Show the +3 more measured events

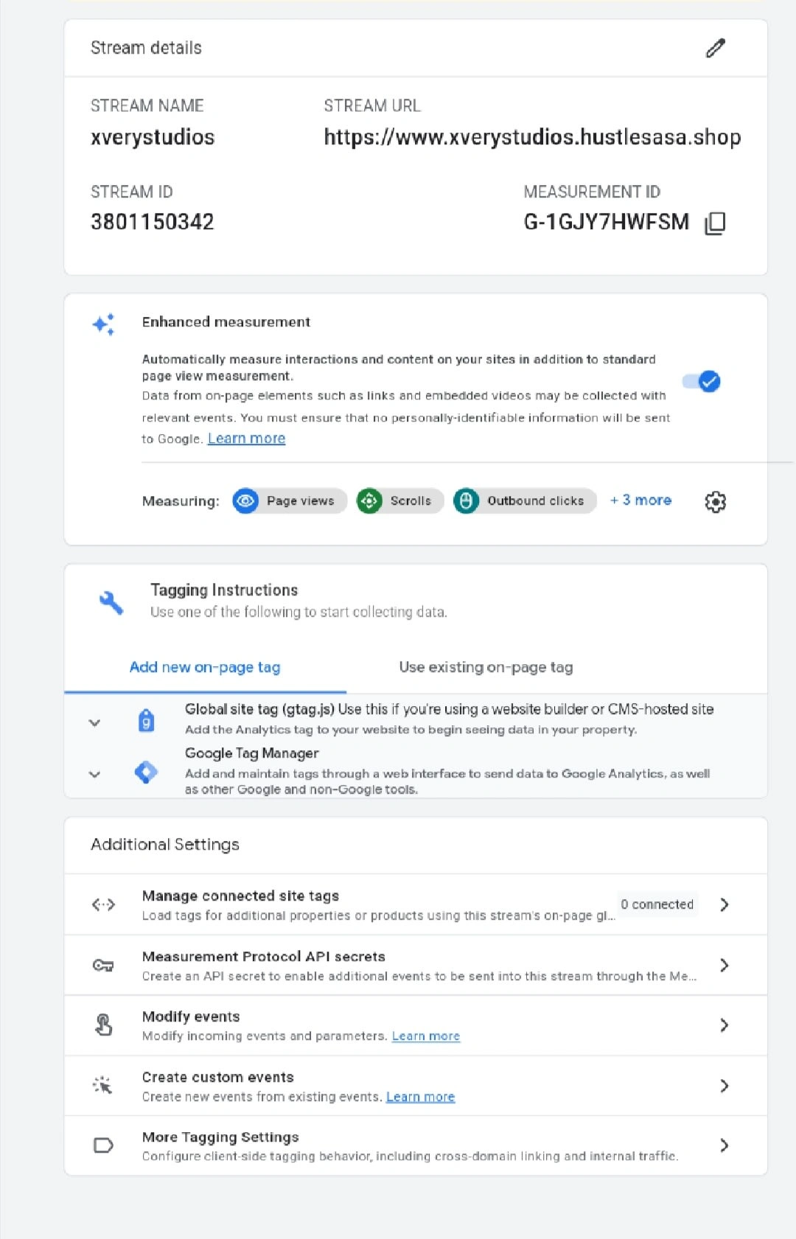tap(640, 500)
